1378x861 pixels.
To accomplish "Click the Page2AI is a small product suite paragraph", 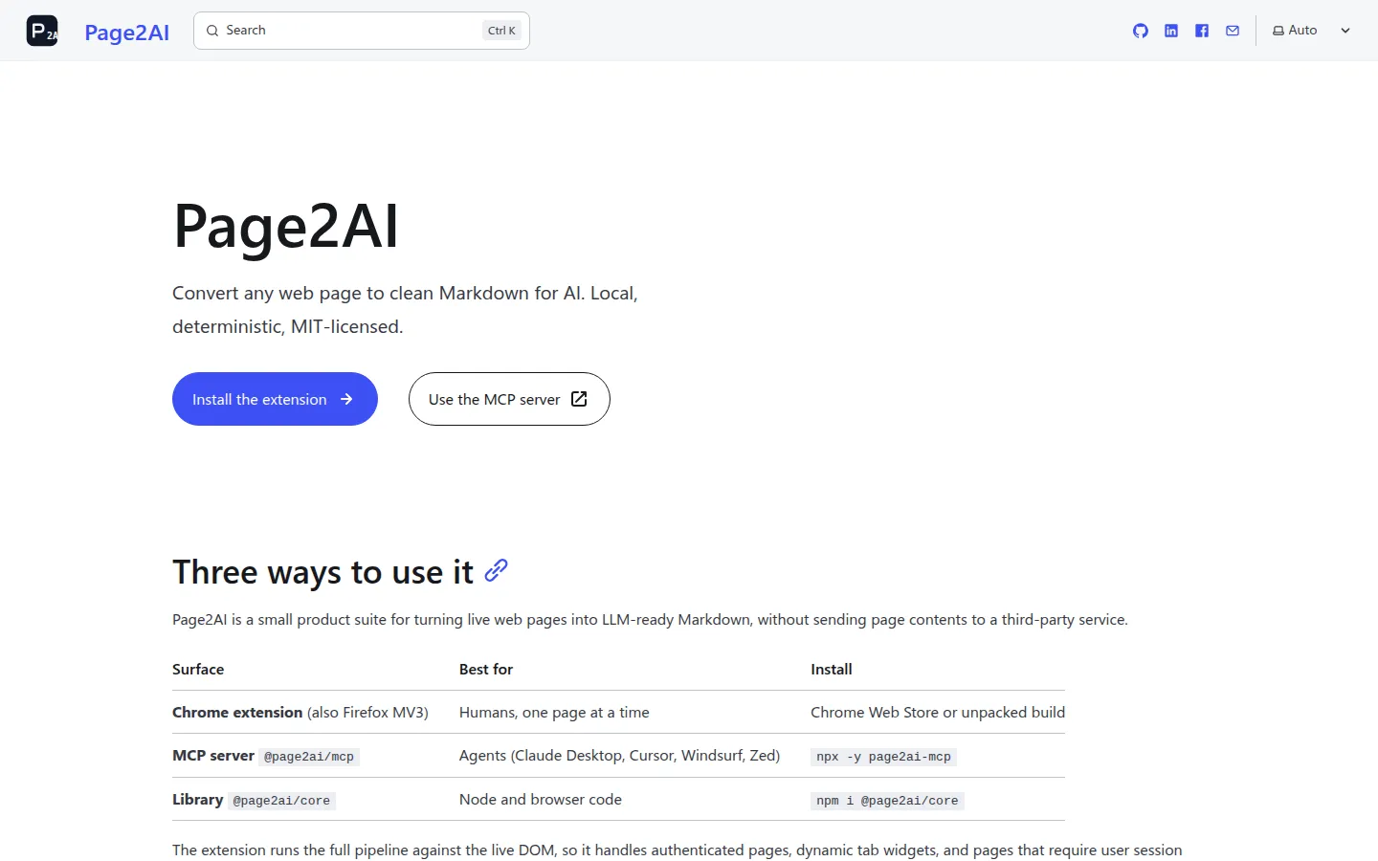I will point(650,620).
